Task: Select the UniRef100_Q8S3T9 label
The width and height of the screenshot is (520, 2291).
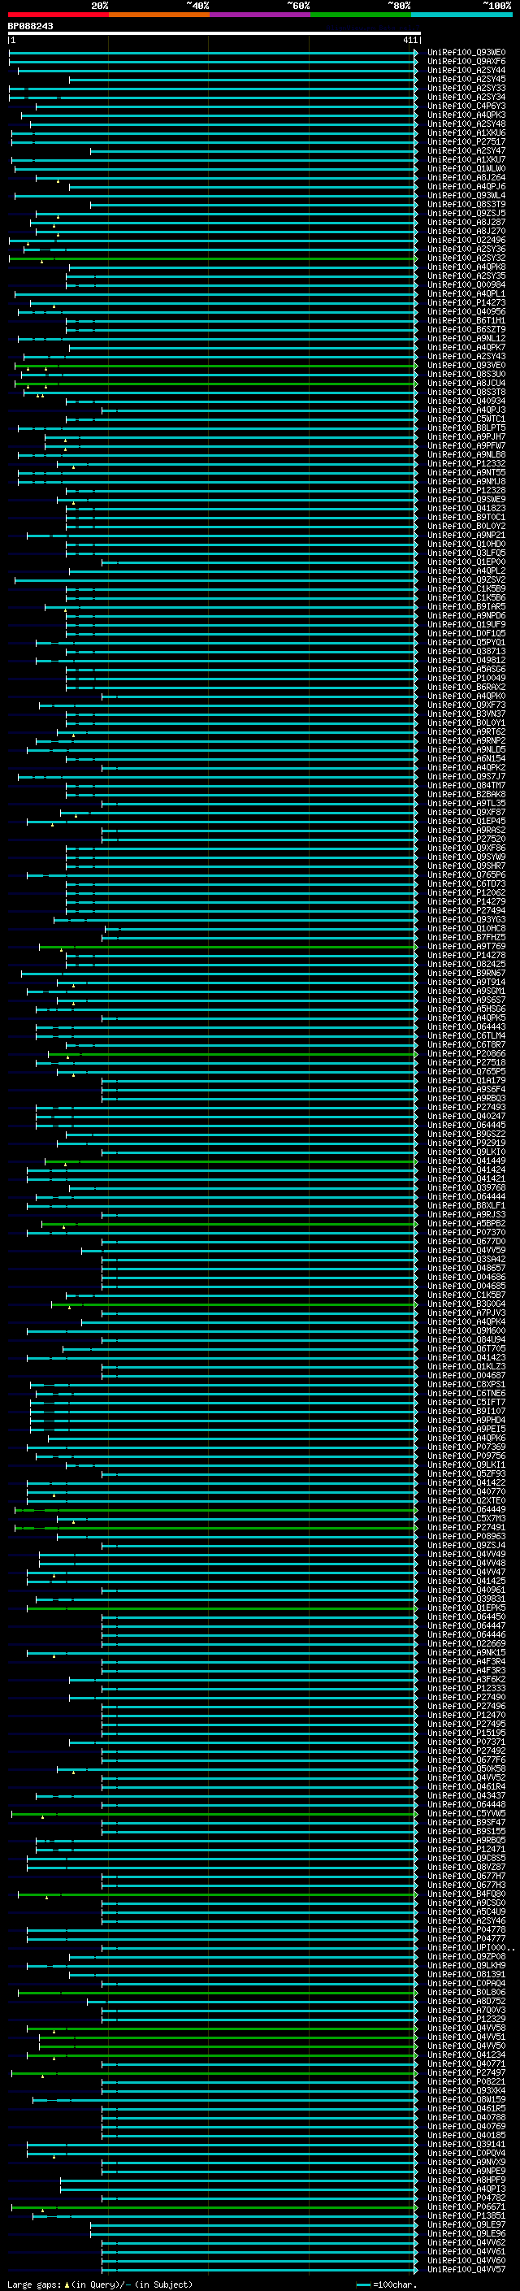Action: tap(466, 205)
